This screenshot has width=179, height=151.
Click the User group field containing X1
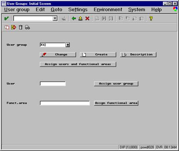pyautogui.click(x=53, y=45)
